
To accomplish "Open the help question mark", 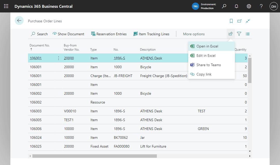I will pos(261,6).
